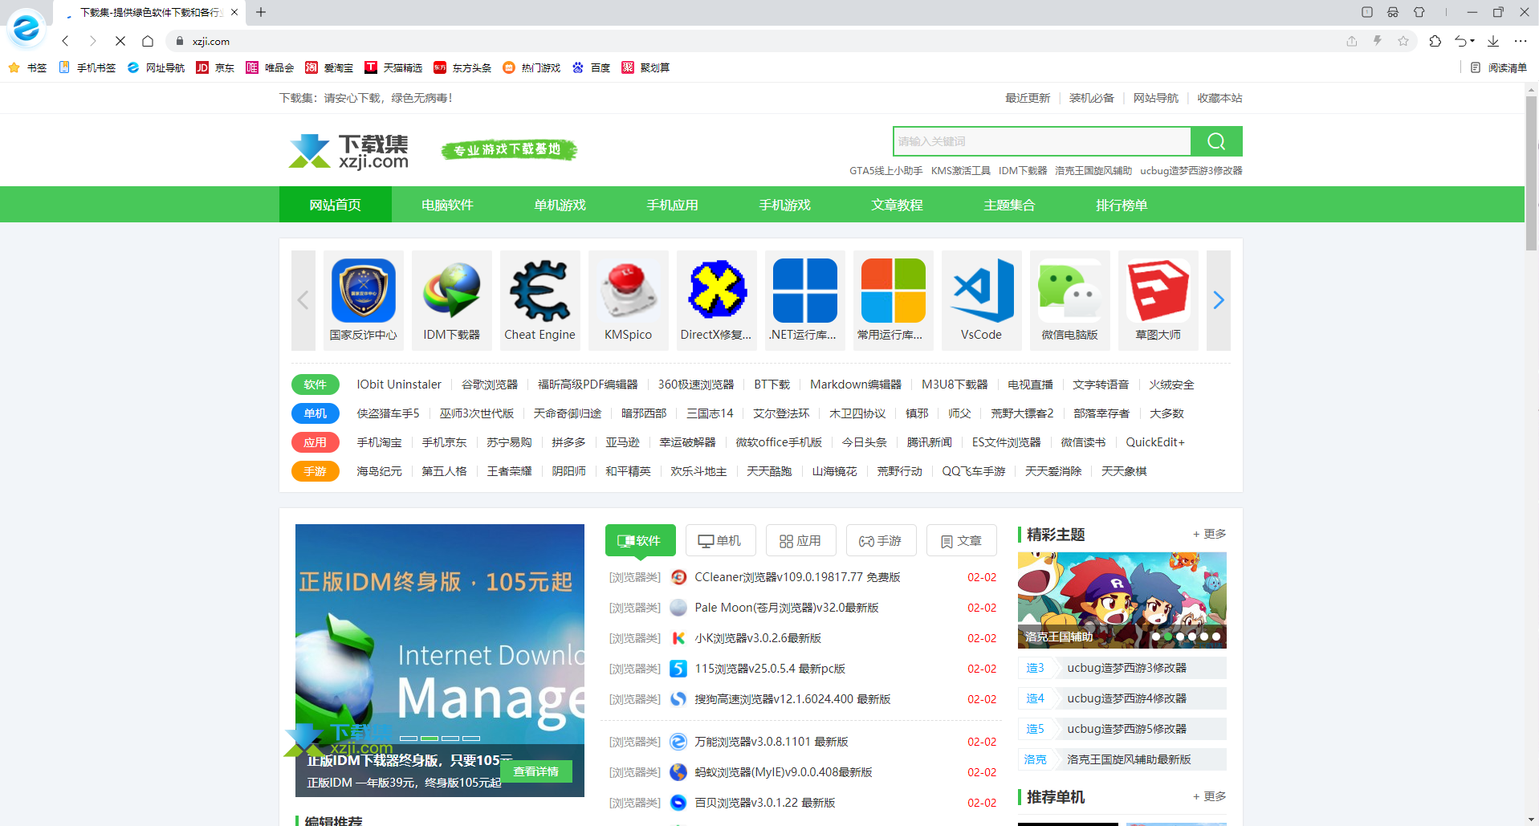Open the KMS激活工具 hot search link
The height and width of the screenshot is (826, 1539).
pos(961,171)
